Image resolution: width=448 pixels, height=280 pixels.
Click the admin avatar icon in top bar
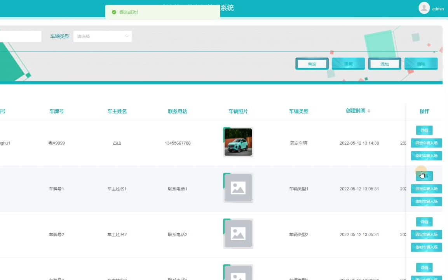tap(424, 8)
